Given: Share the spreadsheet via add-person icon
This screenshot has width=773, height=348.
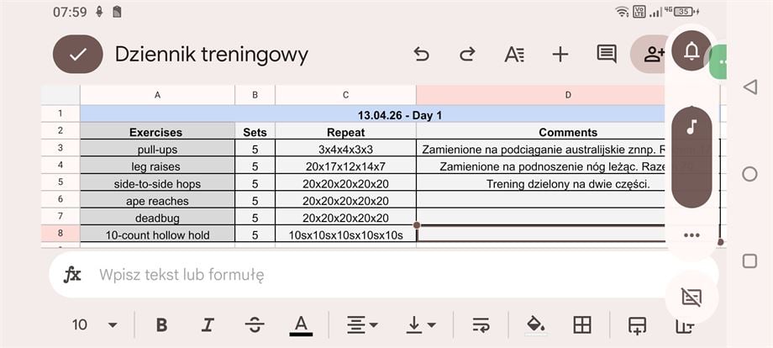Looking at the screenshot, I should (652, 55).
